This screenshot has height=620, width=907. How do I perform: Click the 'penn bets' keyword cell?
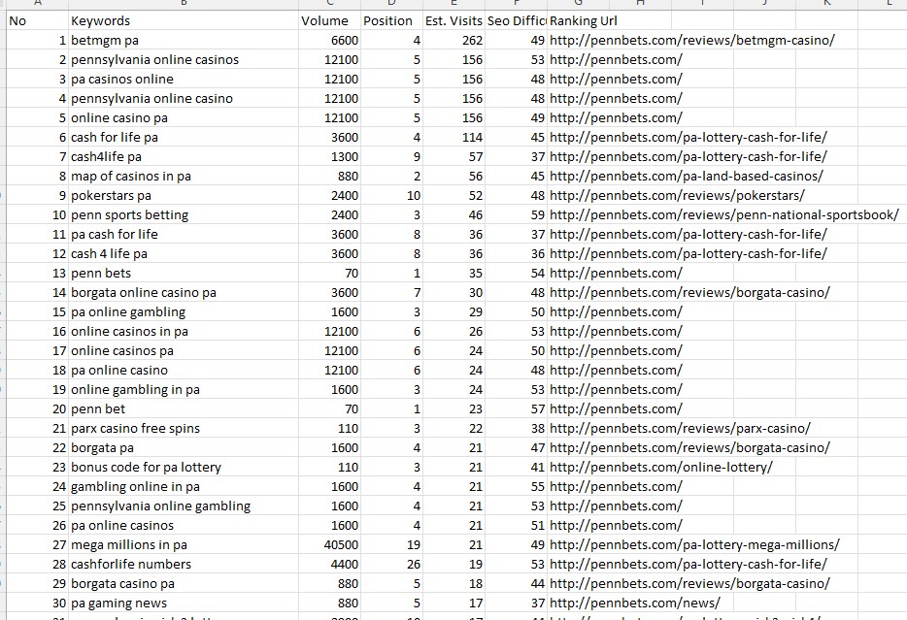(184, 274)
